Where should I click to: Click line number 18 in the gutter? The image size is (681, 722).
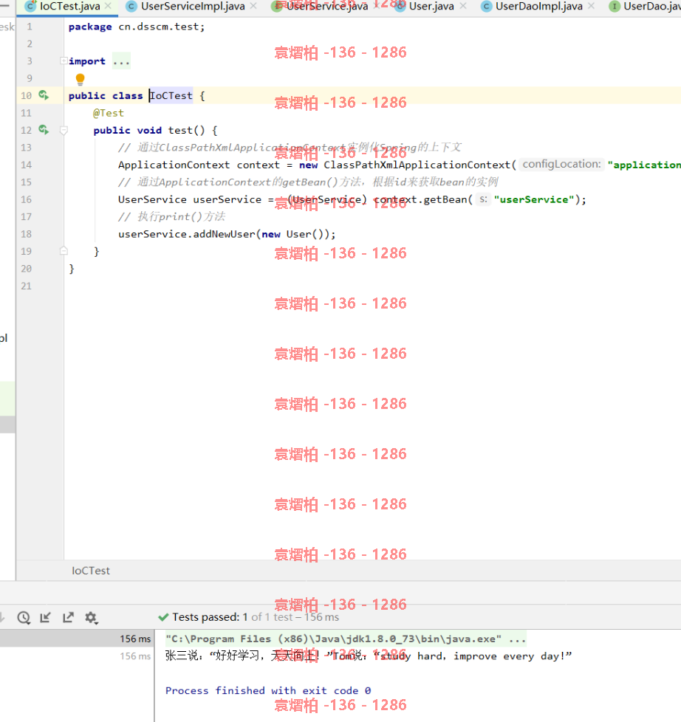(27, 234)
